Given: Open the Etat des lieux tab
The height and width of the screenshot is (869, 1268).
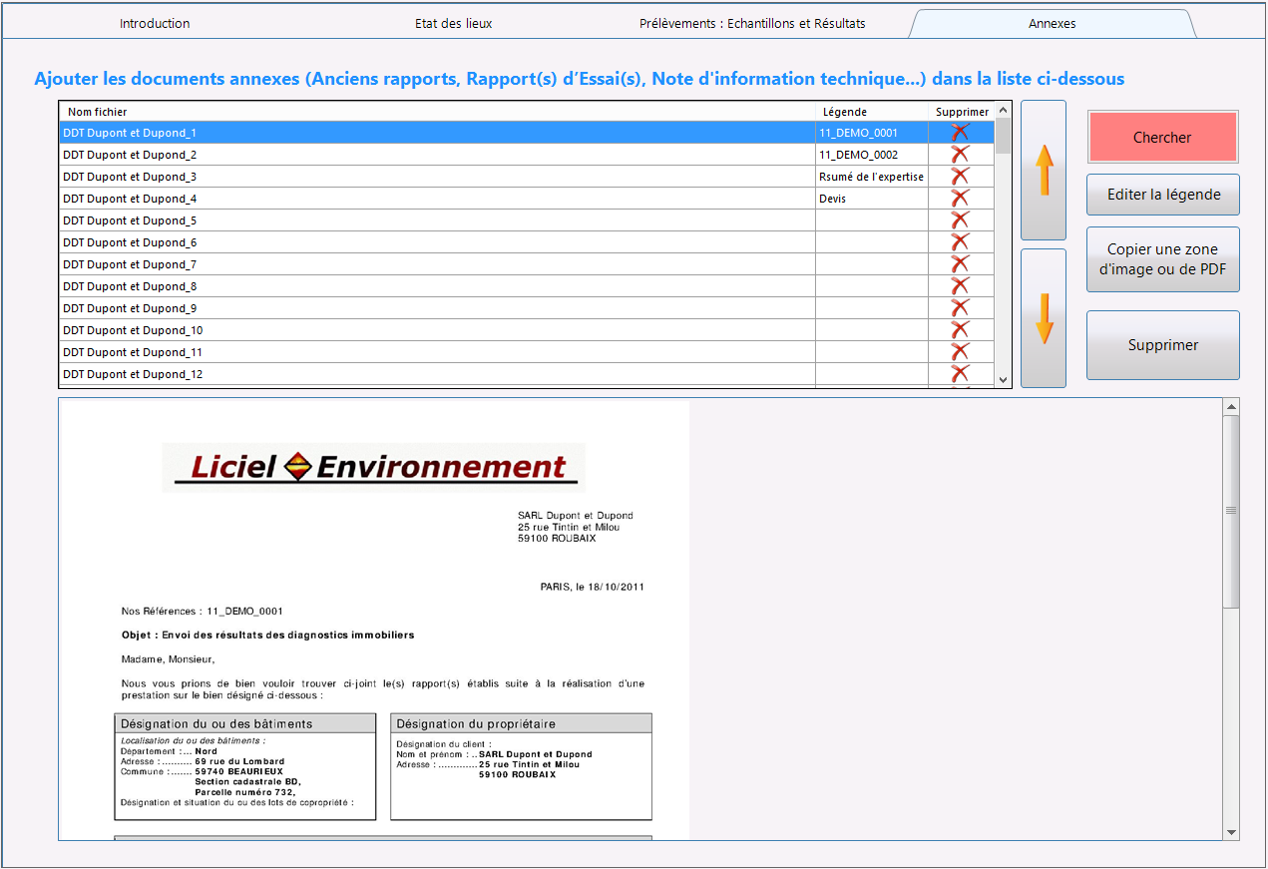Looking at the screenshot, I should (x=454, y=23).
